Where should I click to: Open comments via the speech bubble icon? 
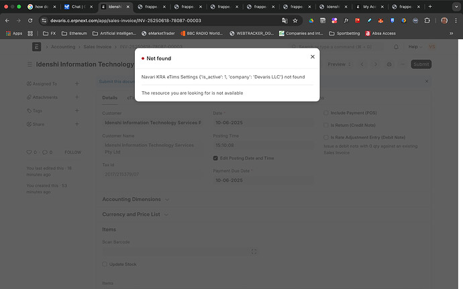[x=44, y=152]
